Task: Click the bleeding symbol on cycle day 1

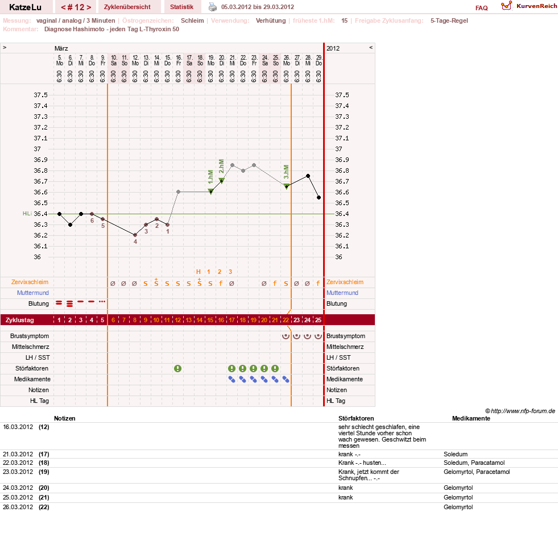Action: [59, 303]
